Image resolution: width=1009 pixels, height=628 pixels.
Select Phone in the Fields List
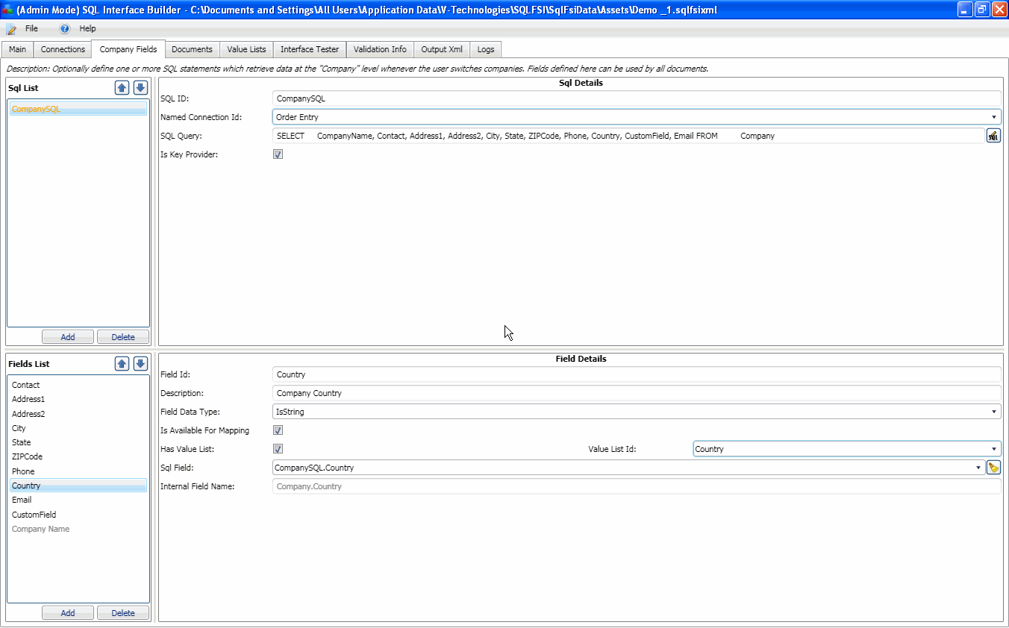78,471
